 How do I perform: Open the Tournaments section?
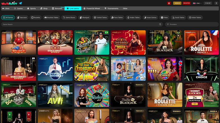pos(111,8)
